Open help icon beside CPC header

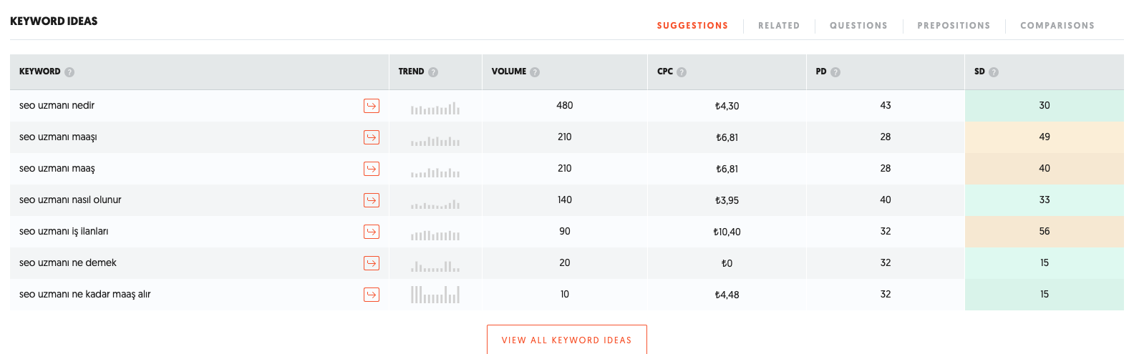(682, 72)
